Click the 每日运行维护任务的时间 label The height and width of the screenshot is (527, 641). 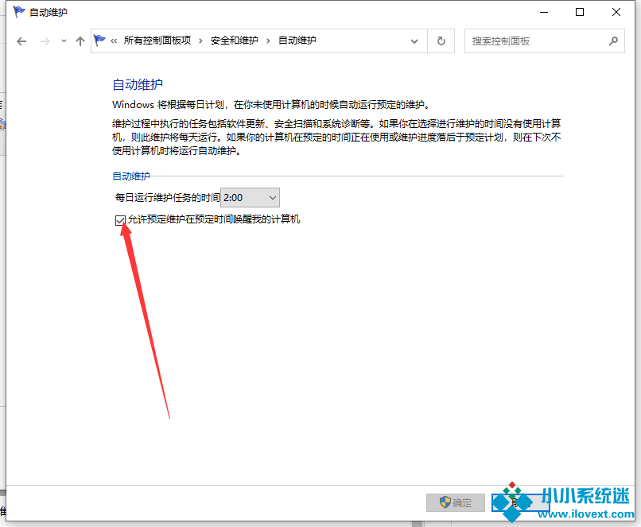tap(167, 198)
